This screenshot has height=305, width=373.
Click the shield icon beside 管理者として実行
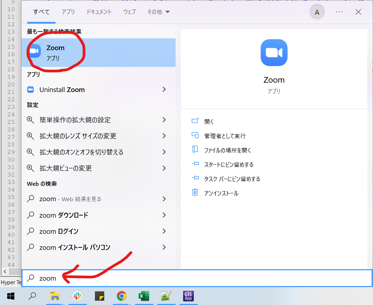[195, 135]
